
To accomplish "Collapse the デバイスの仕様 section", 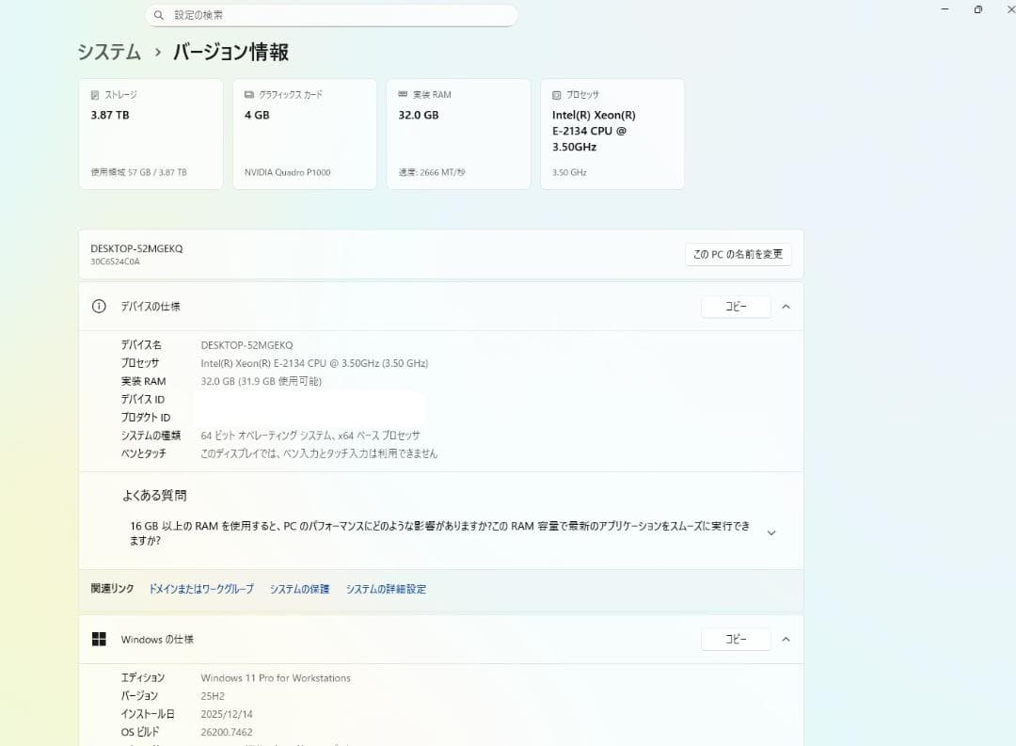I will click(786, 306).
